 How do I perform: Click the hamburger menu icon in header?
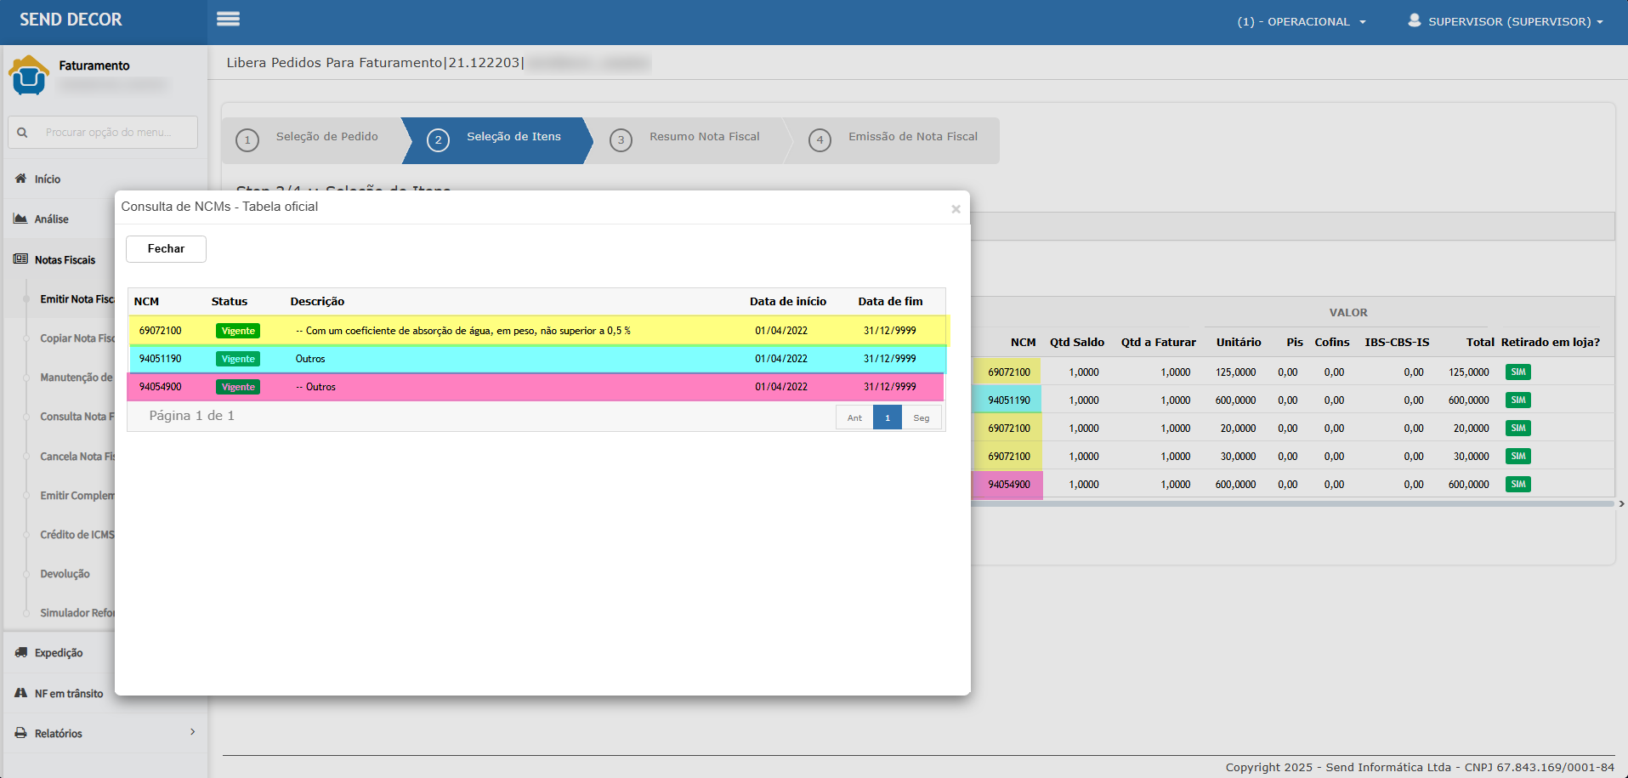(x=228, y=19)
